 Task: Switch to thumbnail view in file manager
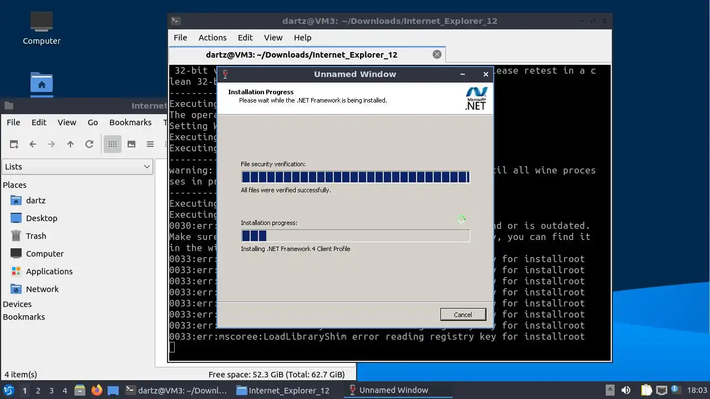(131, 144)
